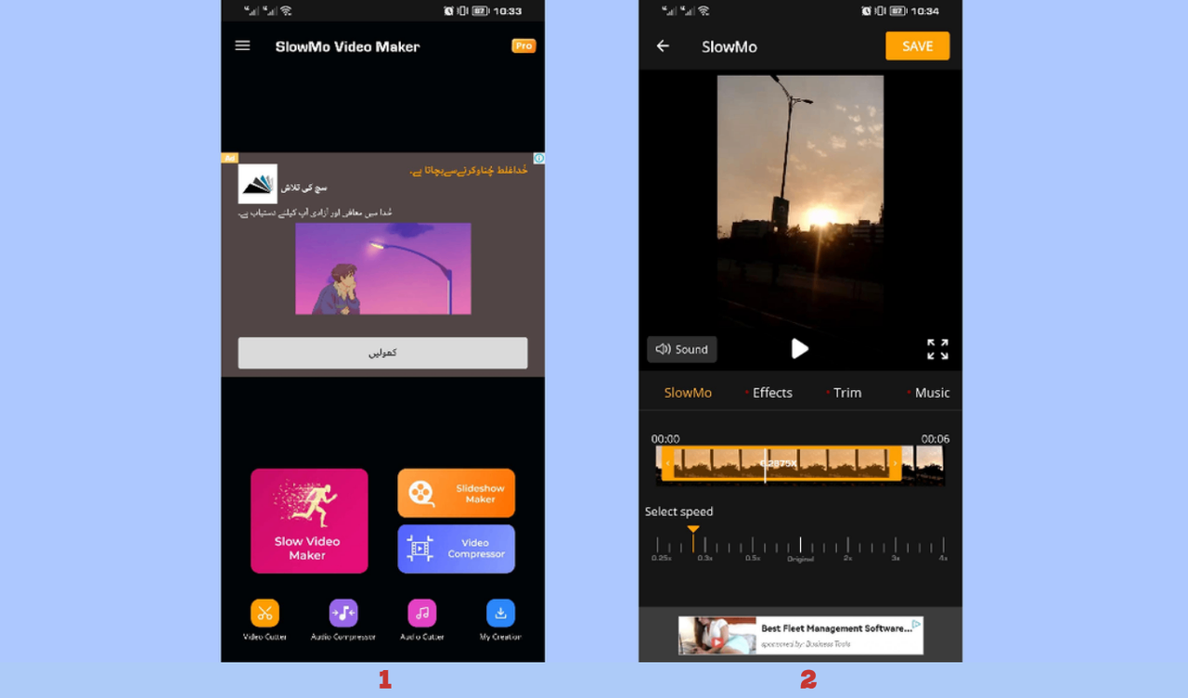Toggle the Sound button on the video preview

coord(681,349)
